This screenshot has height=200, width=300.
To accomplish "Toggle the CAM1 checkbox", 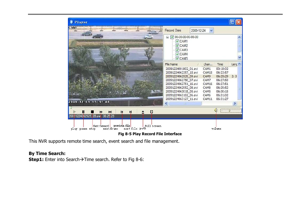I will [x=177, y=41].
